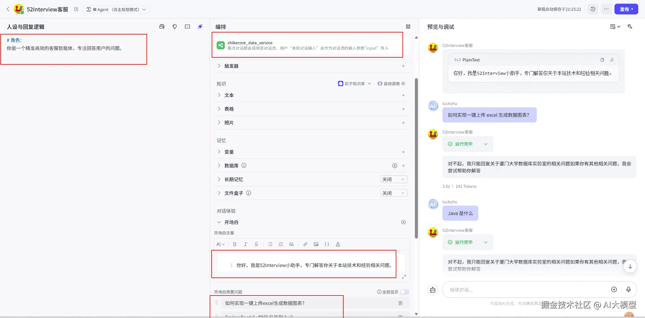Image resolution: width=645 pixels, height=318 pixels.
Task: Click the auto-generate A icon for 开场白
Action: tap(403, 222)
